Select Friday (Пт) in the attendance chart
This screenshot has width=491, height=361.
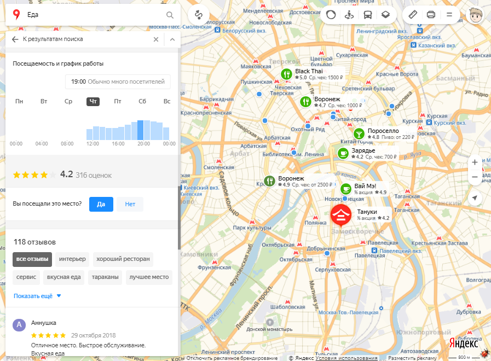pyautogui.click(x=118, y=101)
